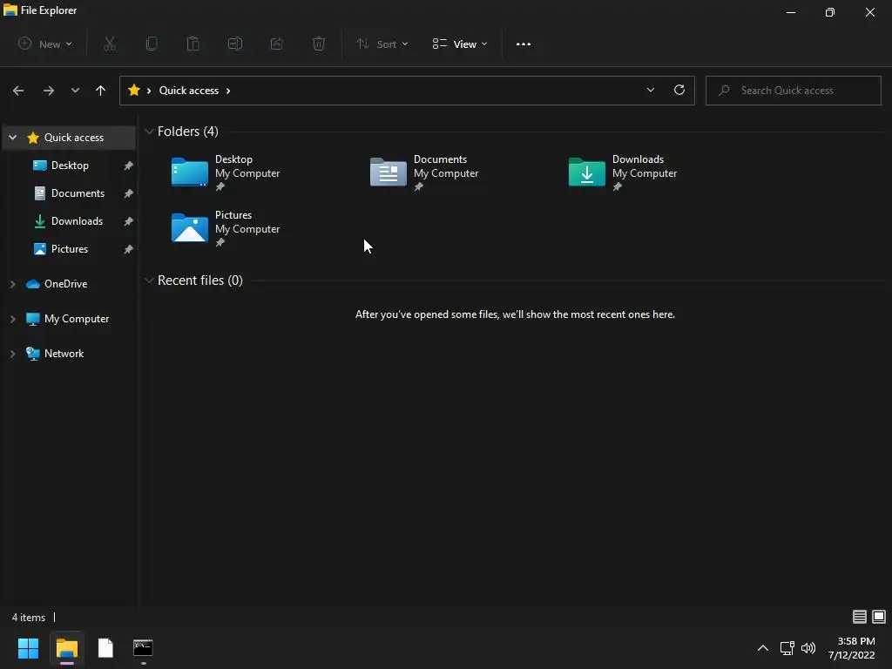Screen dimensions: 892x669
Task: Expand chevron after Quick access in path
Action: 228,91
